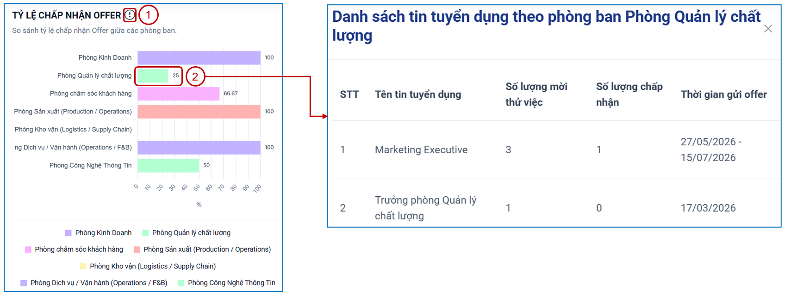785x293 pixels.
Task: Click the info icon beside TỶ LỆ CHẤP NHẬN OFFER
Action: (x=130, y=15)
